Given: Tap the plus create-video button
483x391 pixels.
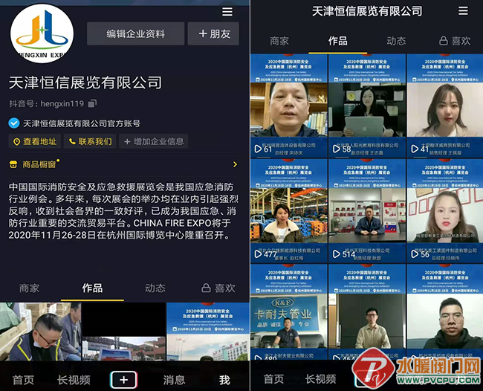Looking at the screenshot, I should (x=124, y=380).
